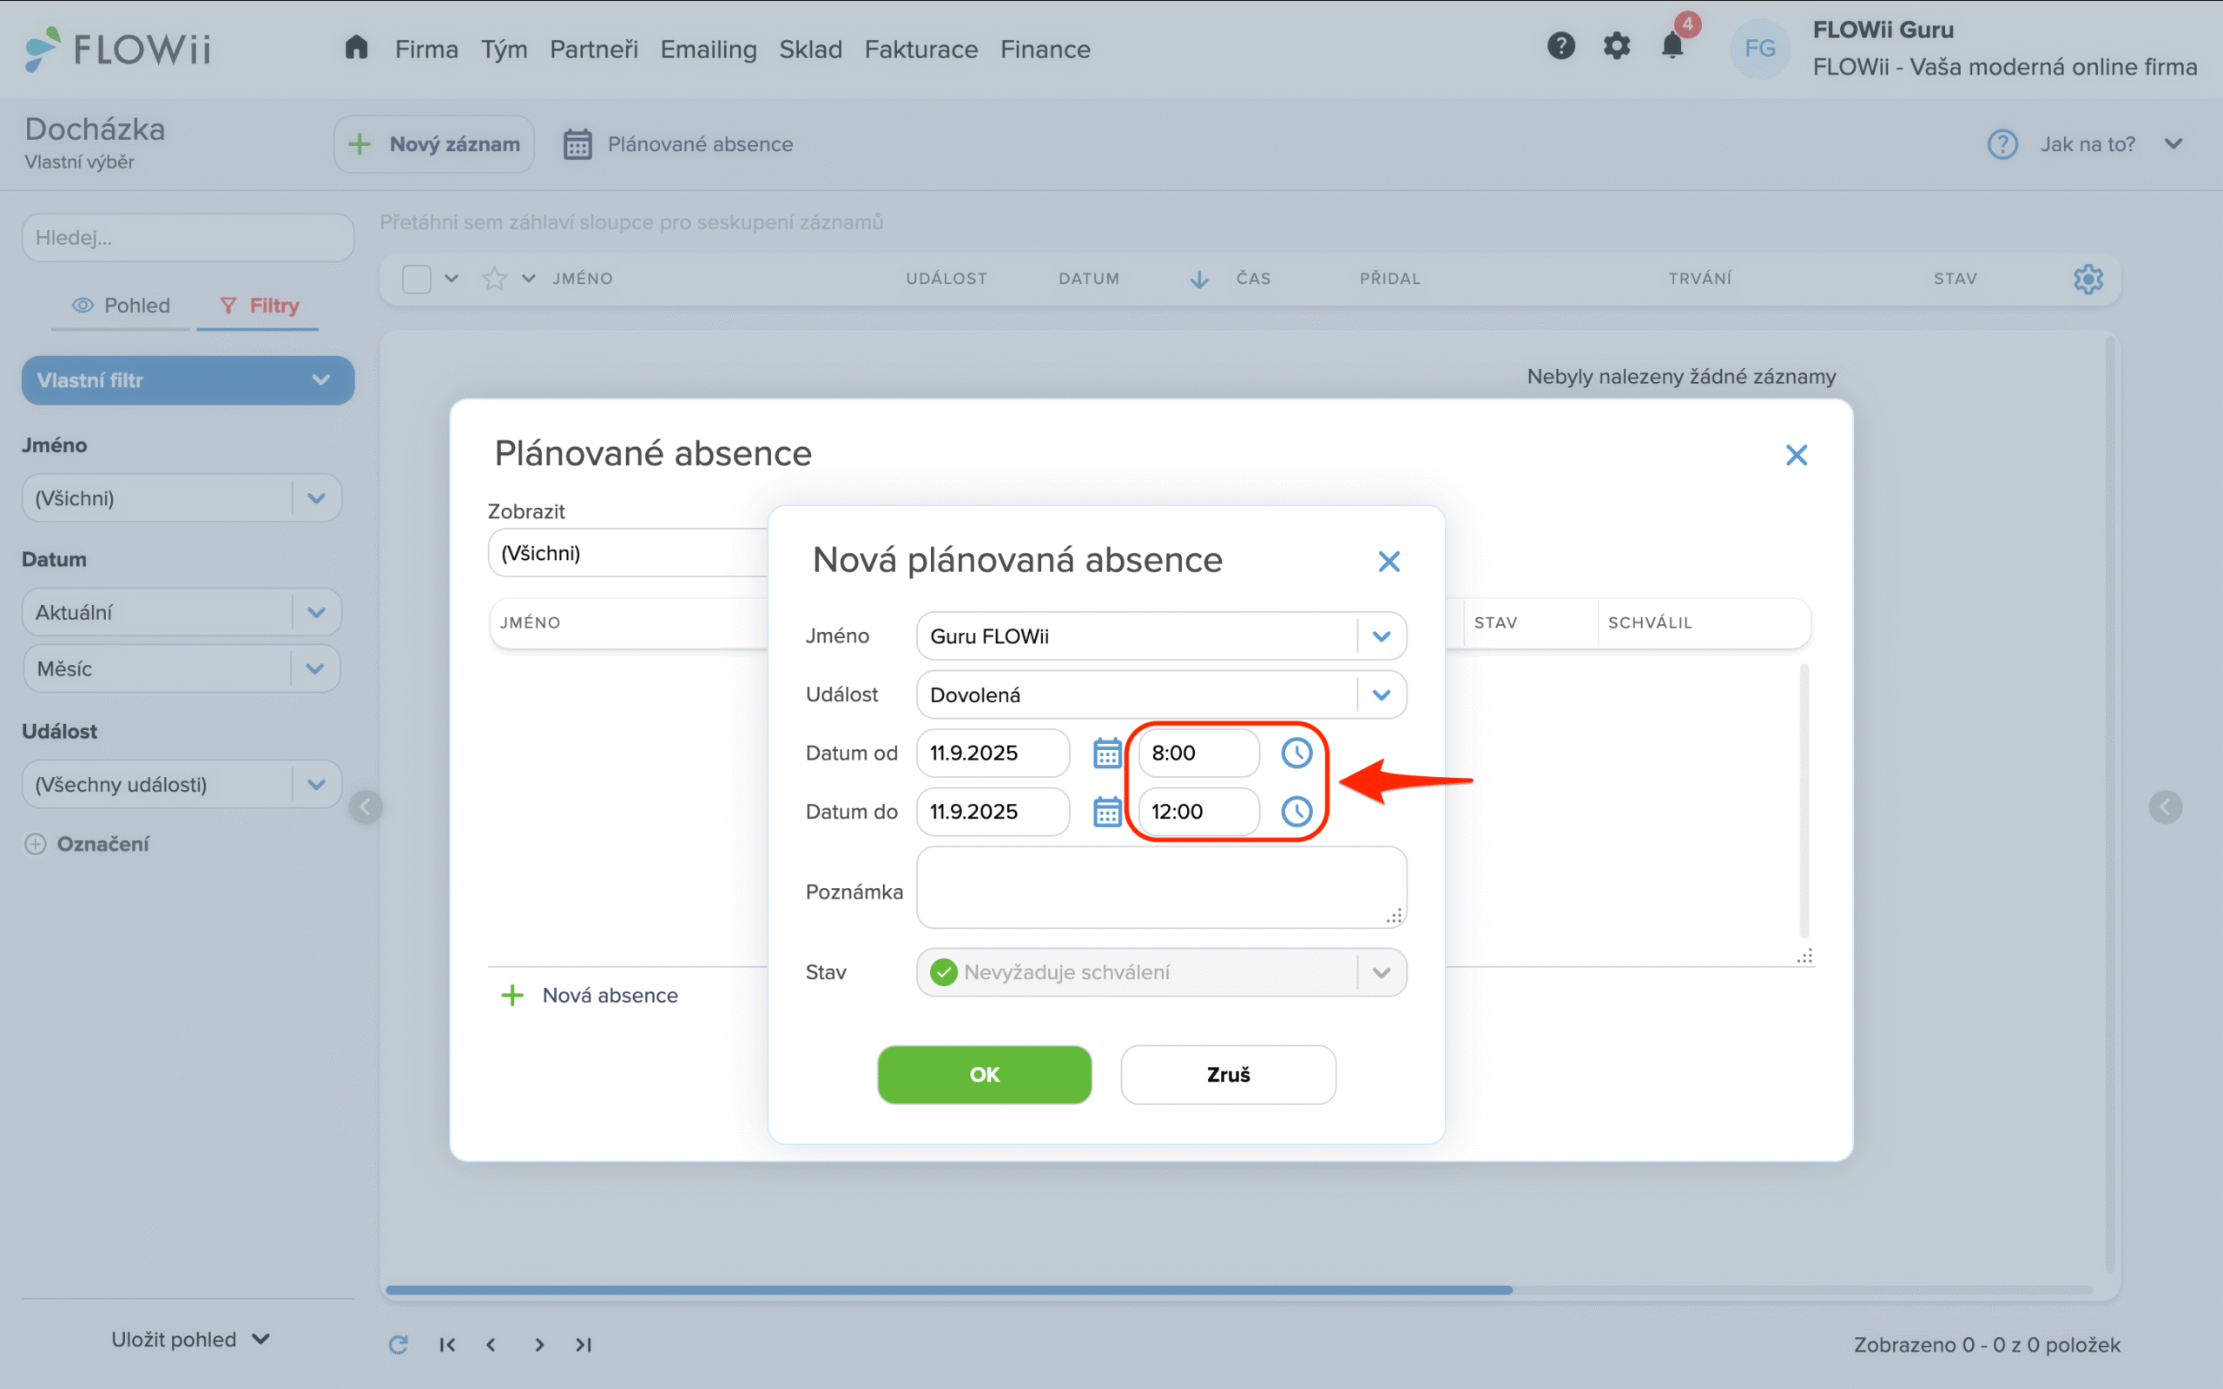This screenshot has height=1389, width=2223.
Task: Open calendar picker for Datum od
Action: (1107, 754)
